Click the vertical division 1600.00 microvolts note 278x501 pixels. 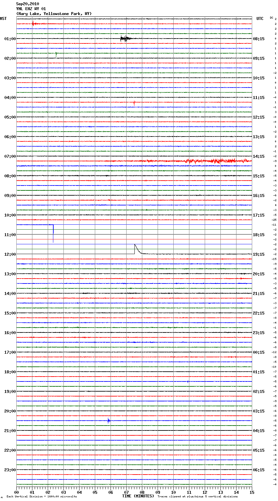click(42, 497)
